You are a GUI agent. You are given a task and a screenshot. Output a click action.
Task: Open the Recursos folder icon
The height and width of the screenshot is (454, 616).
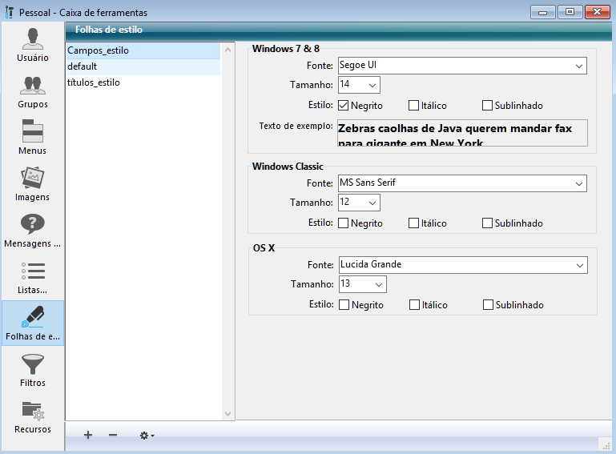click(33, 412)
